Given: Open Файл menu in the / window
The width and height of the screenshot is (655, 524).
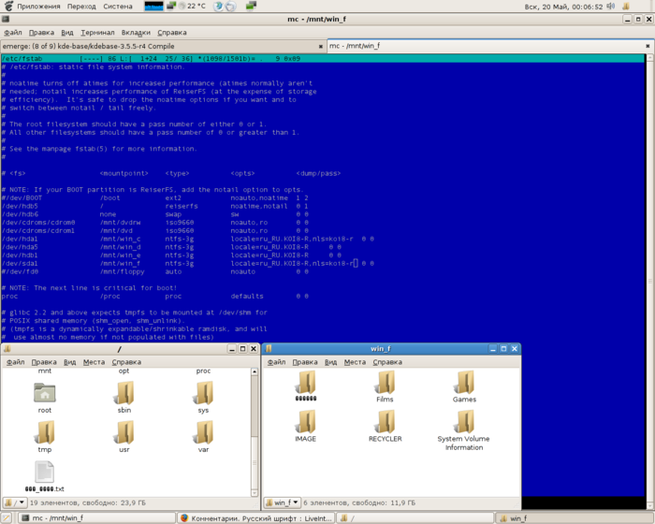Looking at the screenshot, I should coord(16,362).
